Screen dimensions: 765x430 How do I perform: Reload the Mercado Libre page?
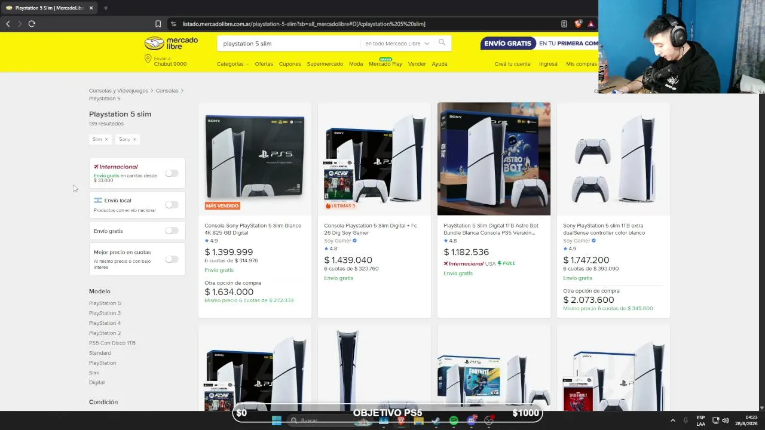pyautogui.click(x=32, y=24)
